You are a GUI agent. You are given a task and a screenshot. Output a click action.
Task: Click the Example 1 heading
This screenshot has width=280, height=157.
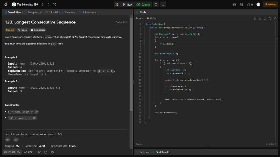click(x=11, y=57)
